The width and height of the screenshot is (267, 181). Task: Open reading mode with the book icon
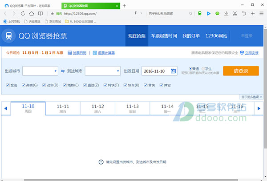click(40, 13)
